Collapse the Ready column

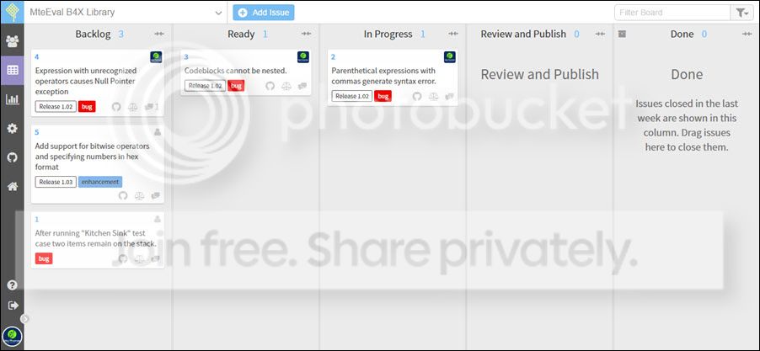point(307,34)
